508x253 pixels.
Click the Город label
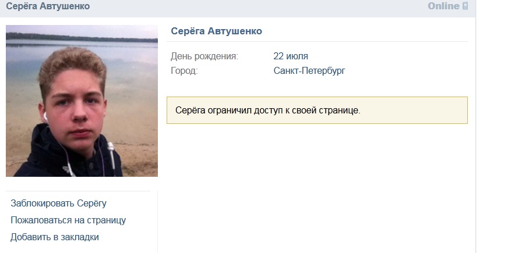[184, 70]
